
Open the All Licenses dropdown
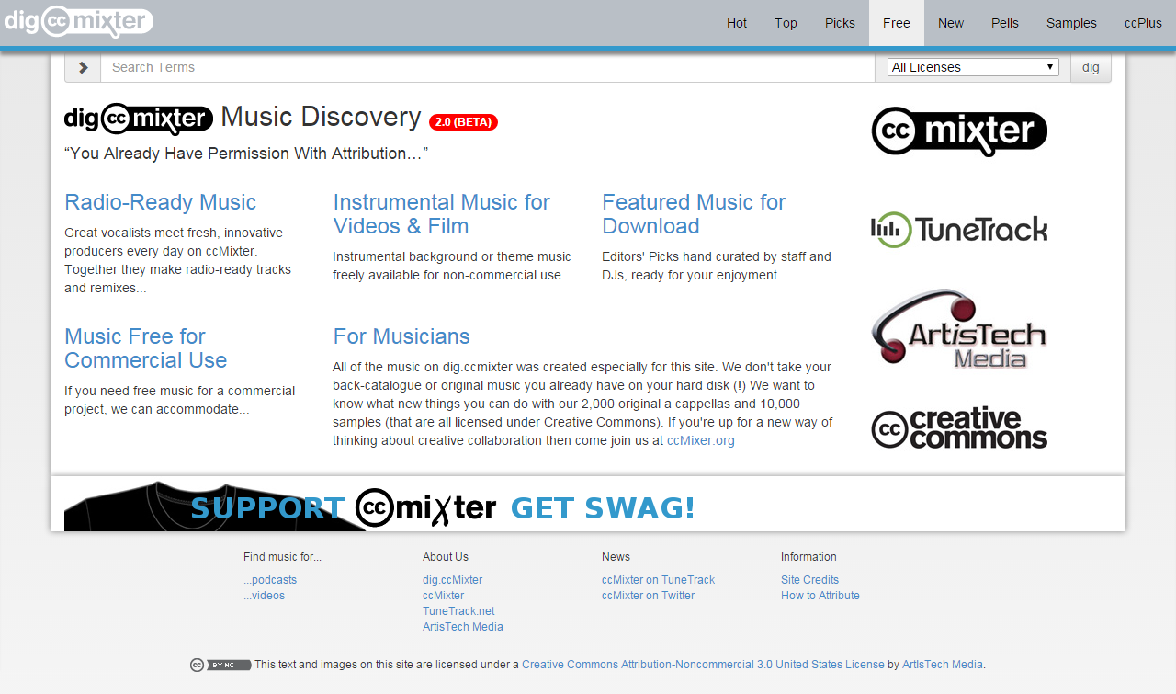pos(973,67)
